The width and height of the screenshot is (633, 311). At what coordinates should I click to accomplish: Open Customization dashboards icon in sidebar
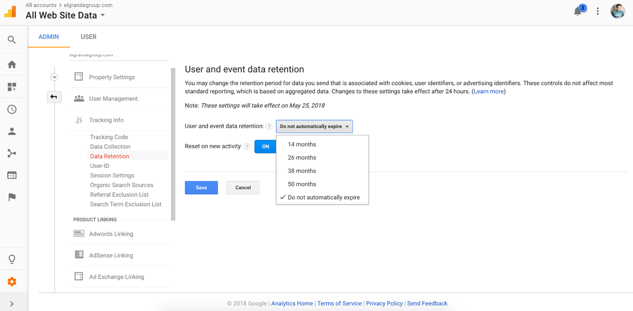click(x=12, y=87)
